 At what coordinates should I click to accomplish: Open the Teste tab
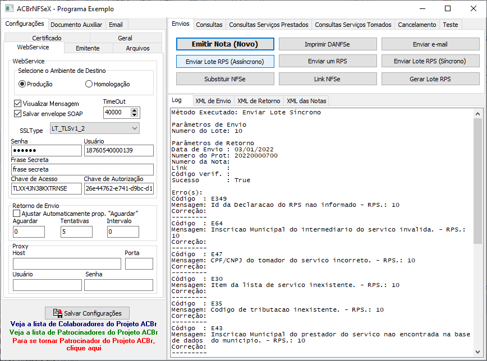[x=451, y=25]
